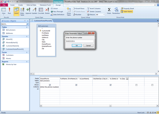
Task: Open the View button in Results group
Action: [3, 11]
